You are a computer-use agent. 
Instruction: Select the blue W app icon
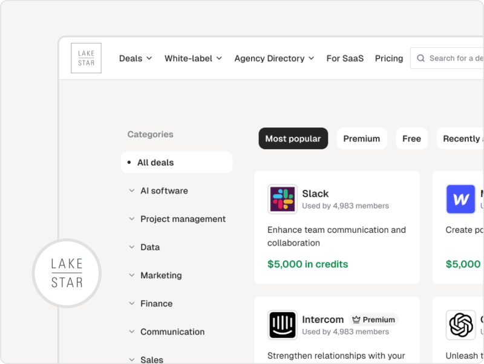[460, 199]
